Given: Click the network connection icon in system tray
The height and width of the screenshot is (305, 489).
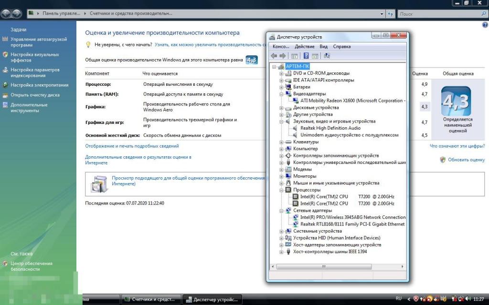Looking at the screenshot, I should coord(461,299).
